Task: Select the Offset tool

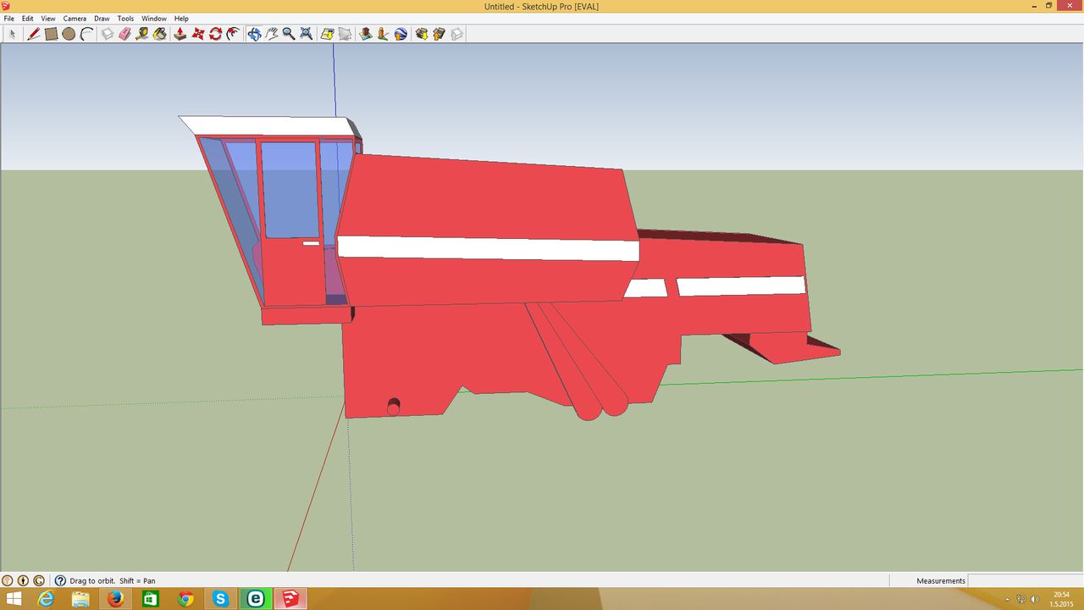Action: coord(234,34)
